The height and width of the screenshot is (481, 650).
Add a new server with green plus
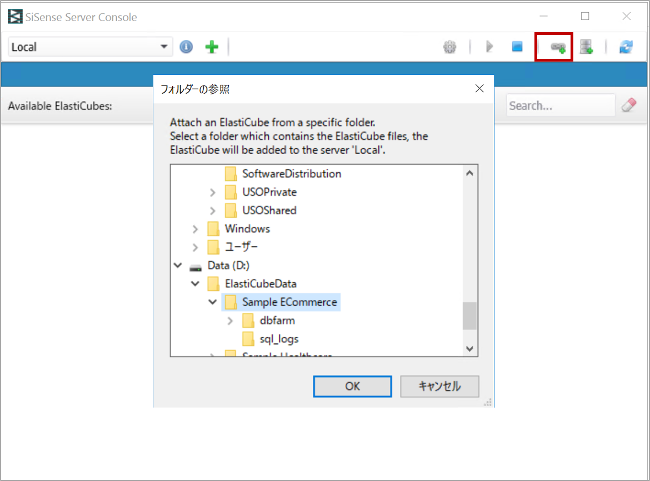point(212,47)
